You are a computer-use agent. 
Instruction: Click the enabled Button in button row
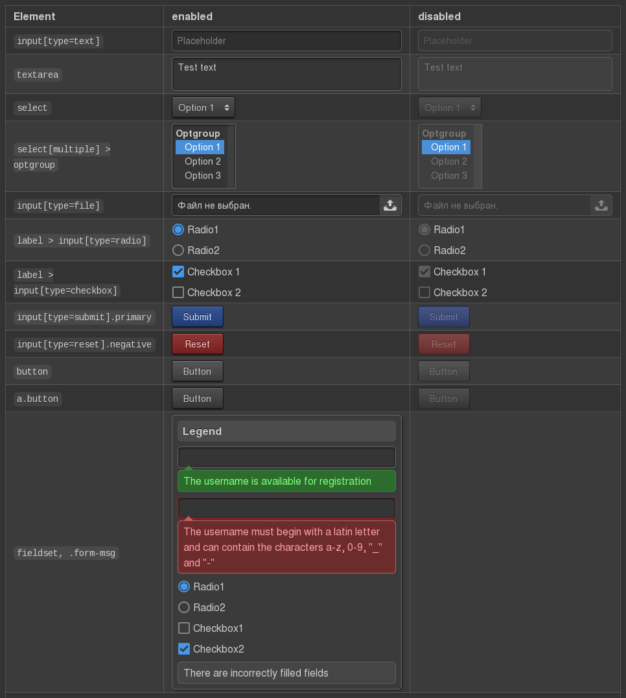[198, 371]
